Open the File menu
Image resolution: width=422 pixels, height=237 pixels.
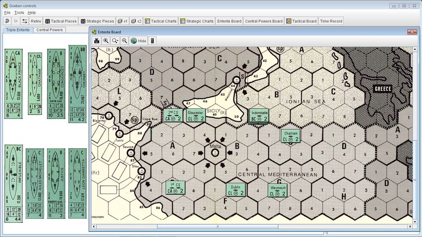7,13
